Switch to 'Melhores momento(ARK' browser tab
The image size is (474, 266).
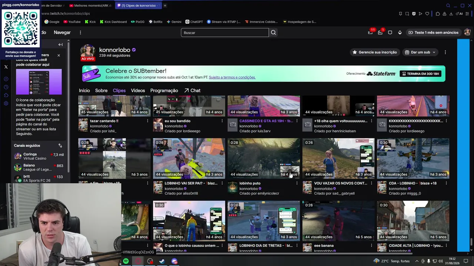pyautogui.click(x=90, y=6)
